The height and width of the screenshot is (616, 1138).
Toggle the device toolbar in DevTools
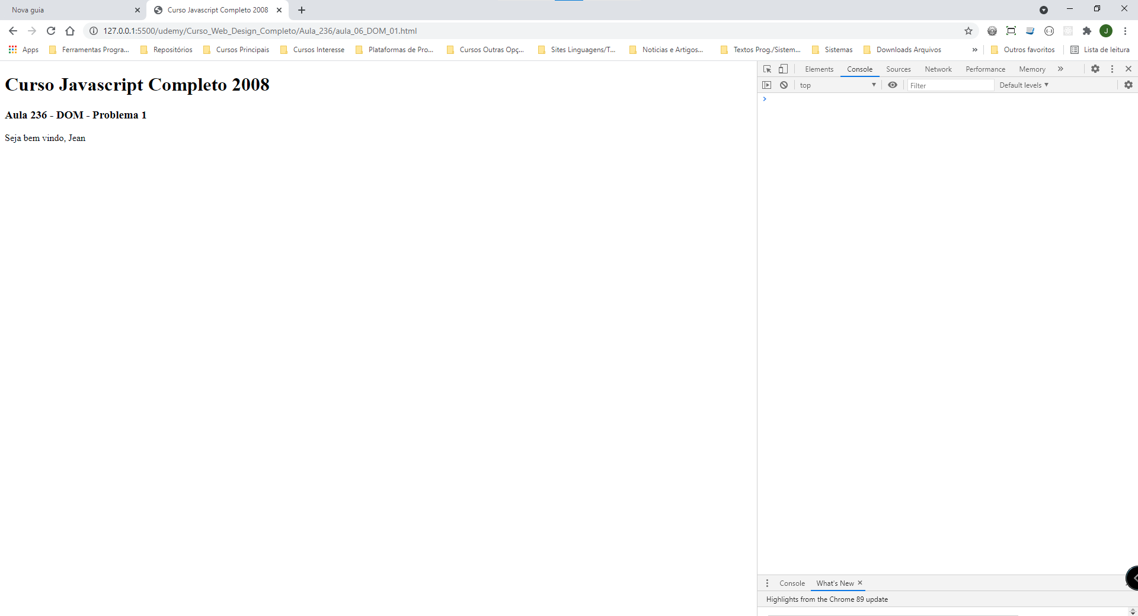784,69
